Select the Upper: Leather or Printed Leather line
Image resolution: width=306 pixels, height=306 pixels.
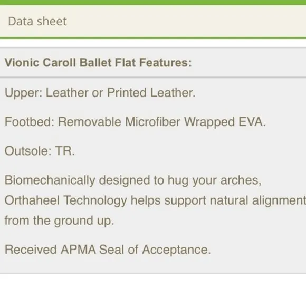[100, 92]
